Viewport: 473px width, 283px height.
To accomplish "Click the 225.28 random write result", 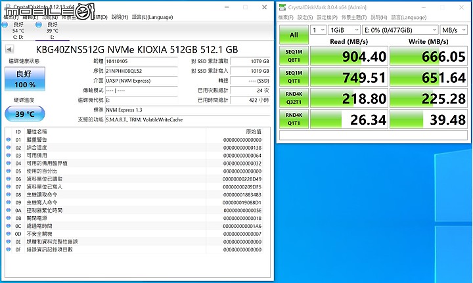I will (x=428, y=98).
